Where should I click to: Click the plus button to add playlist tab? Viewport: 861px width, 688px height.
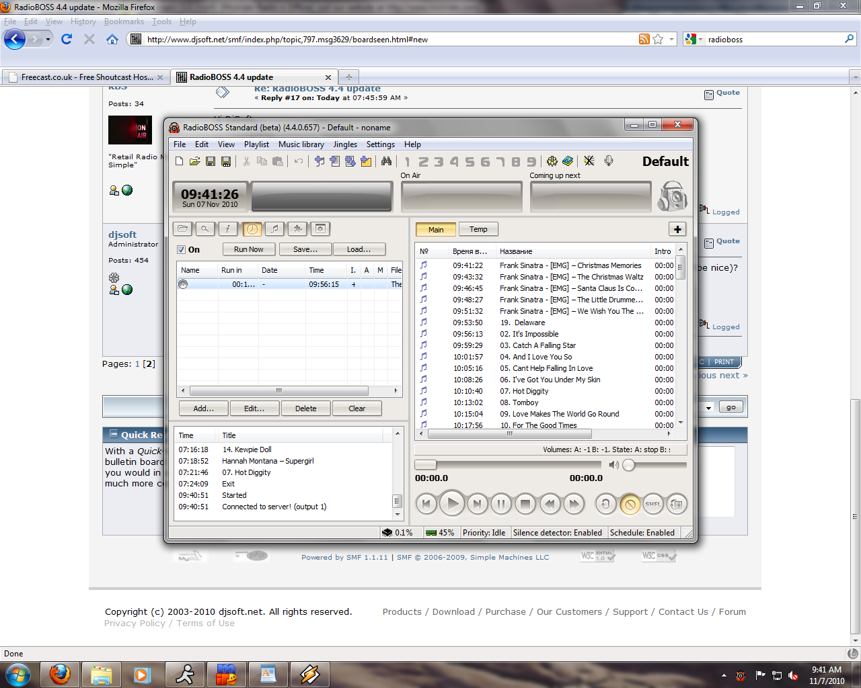677,229
